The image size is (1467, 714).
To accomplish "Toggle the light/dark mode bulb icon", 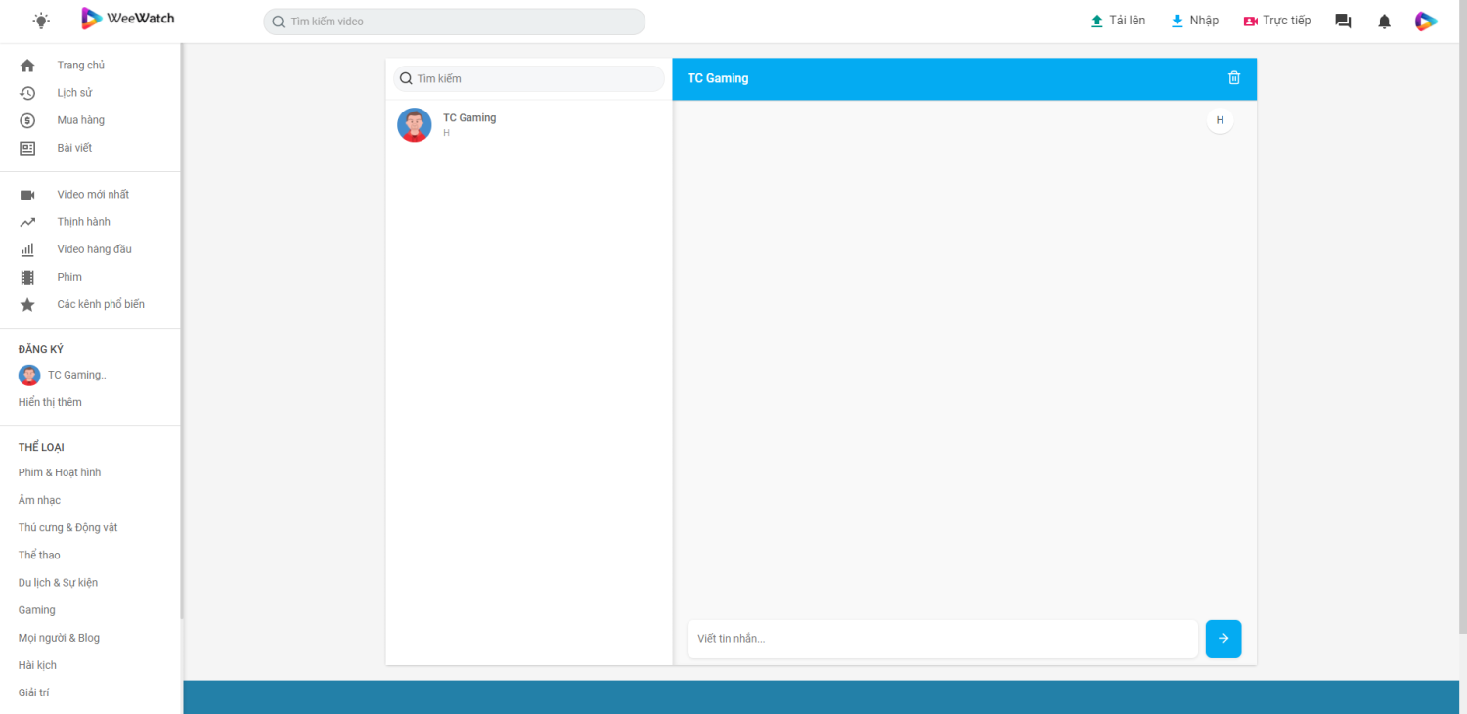I will point(41,21).
